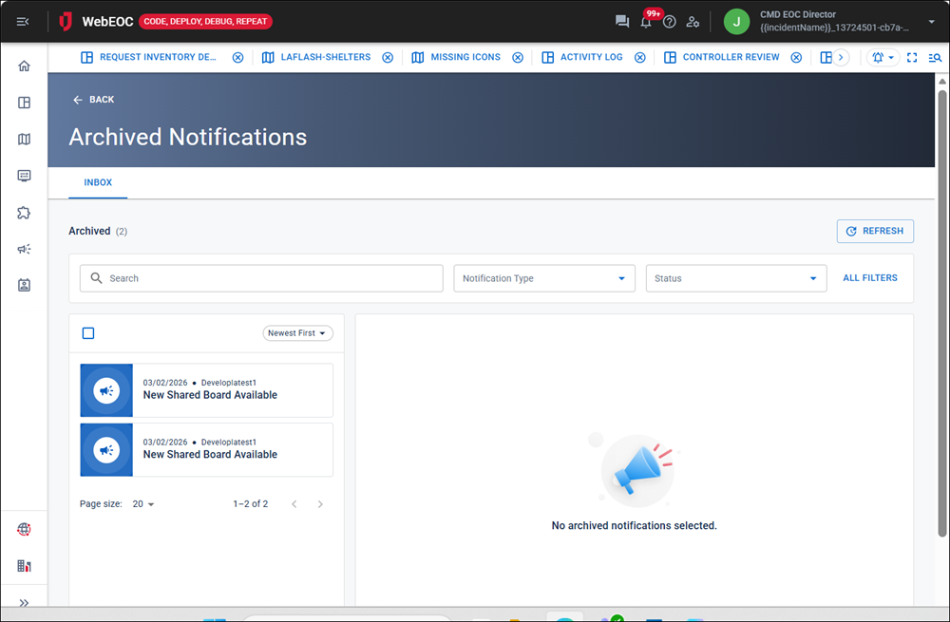Open the search list icon in tab bar
This screenshot has width=950, height=622.
(935, 58)
